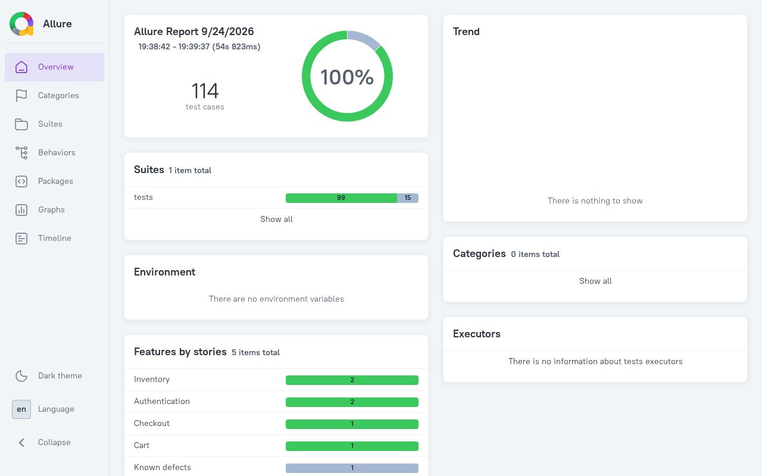Screen dimensions: 762x476
Task: Click the gray 15 segment in tests bar
Action: (x=408, y=198)
